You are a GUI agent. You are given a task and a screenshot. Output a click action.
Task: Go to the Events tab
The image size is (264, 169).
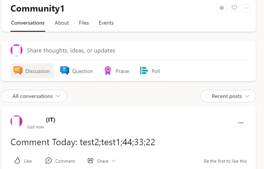pos(106,23)
